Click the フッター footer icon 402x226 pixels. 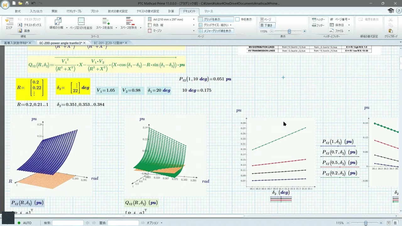click(x=318, y=25)
